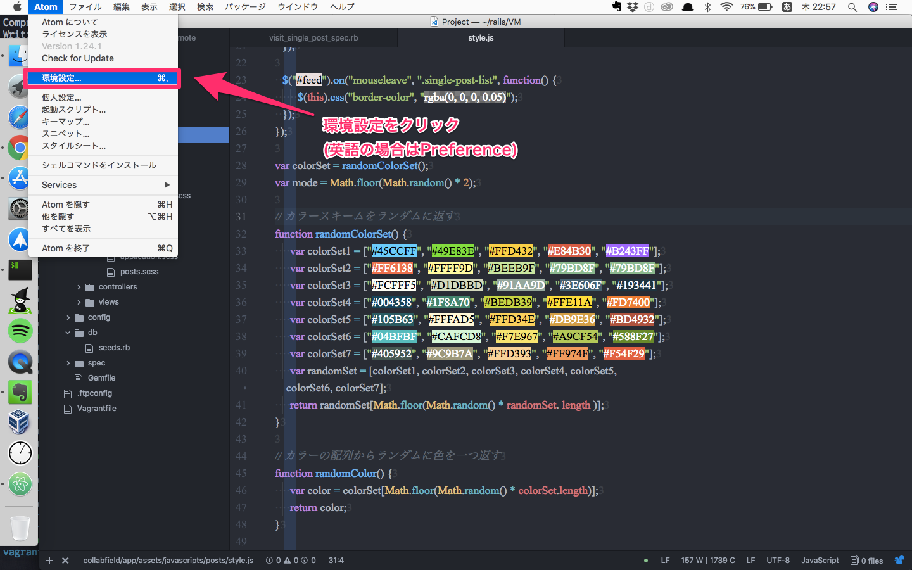Open Gemfile in the tree
This screenshot has height=570, width=912.
point(101,378)
